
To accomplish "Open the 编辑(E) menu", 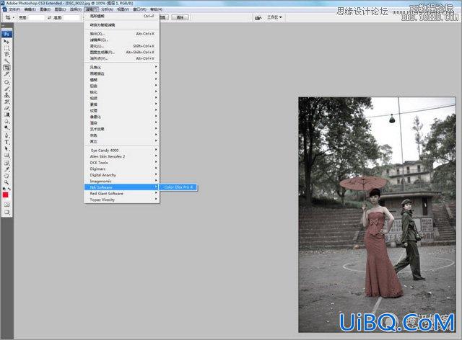I will (30, 9).
